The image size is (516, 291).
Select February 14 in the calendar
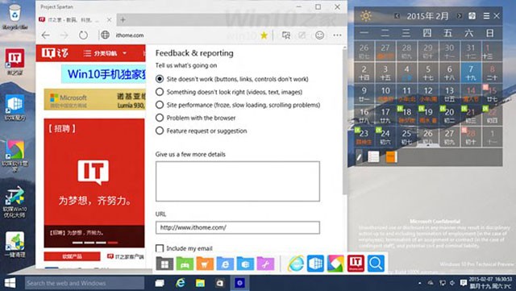(x=471, y=94)
